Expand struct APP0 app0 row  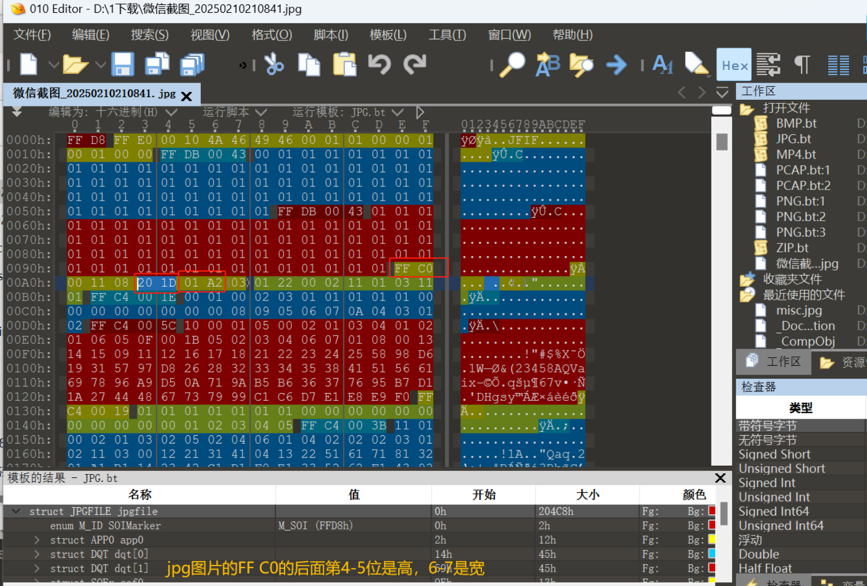(37, 540)
